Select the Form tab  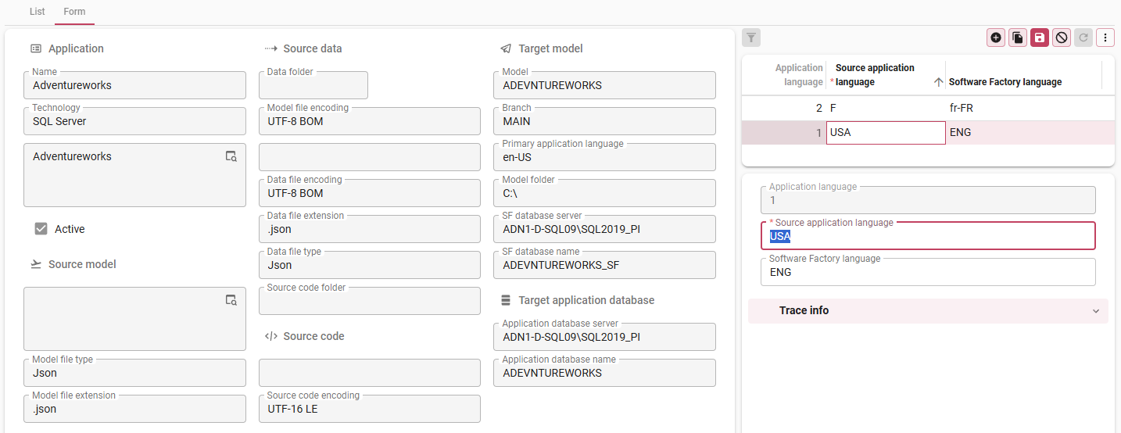coord(74,12)
